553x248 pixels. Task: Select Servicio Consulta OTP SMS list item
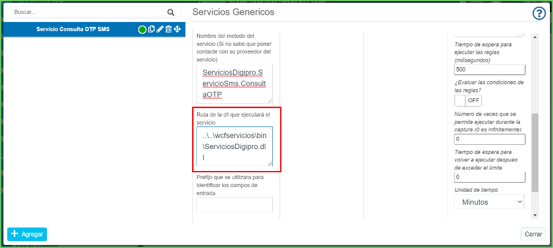pos(73,29)
